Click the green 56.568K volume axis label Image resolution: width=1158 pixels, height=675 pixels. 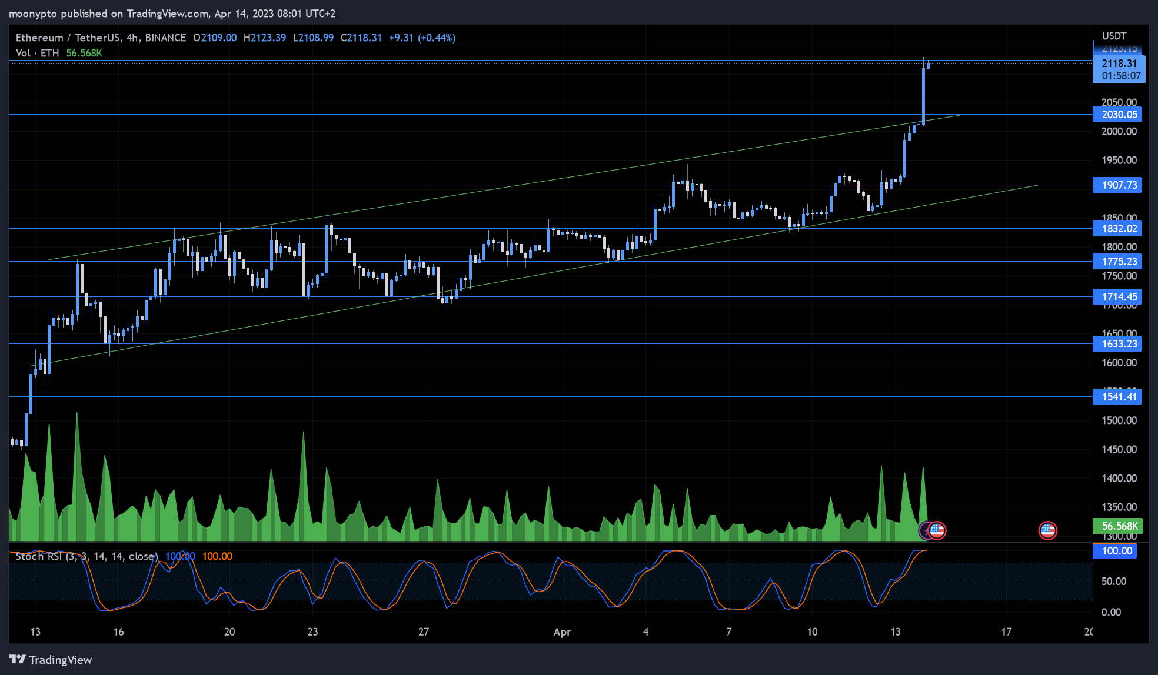click(x=1117, y=526)
